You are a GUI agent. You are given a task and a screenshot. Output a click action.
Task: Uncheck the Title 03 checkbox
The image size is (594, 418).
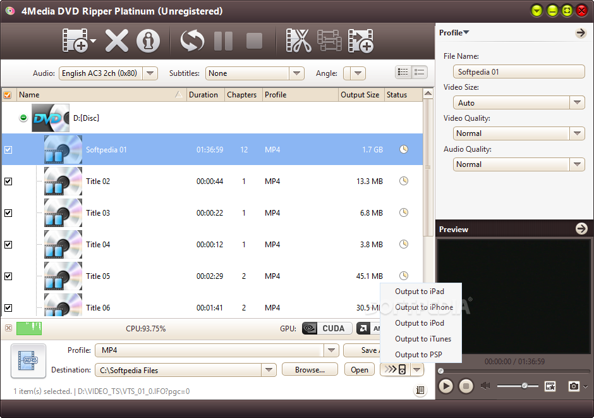8,213
